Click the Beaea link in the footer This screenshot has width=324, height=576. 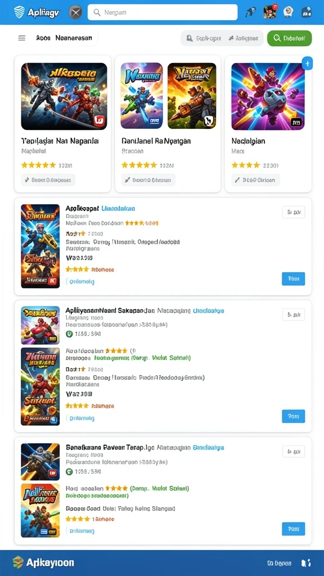(279, 563)
